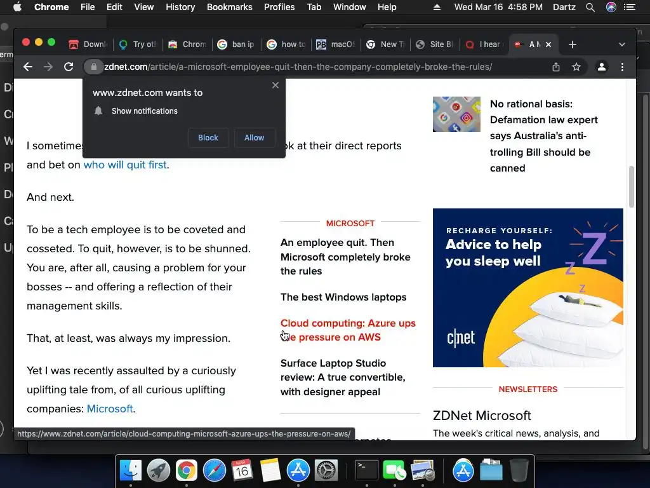Open Safari from the Dock
The image size is (650, 488).
[215, 471]
